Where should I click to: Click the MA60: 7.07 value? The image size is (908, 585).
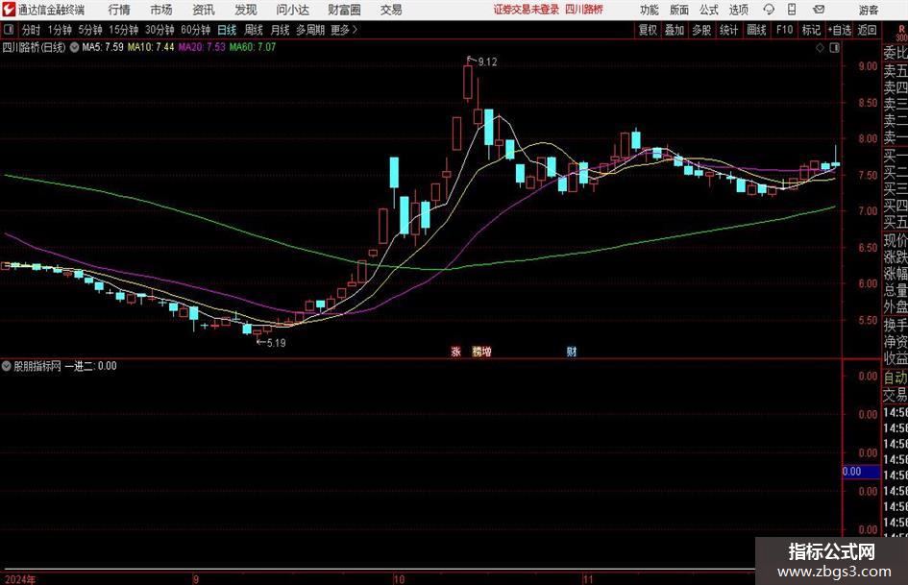pyautogui.click(x=253, y=47)
